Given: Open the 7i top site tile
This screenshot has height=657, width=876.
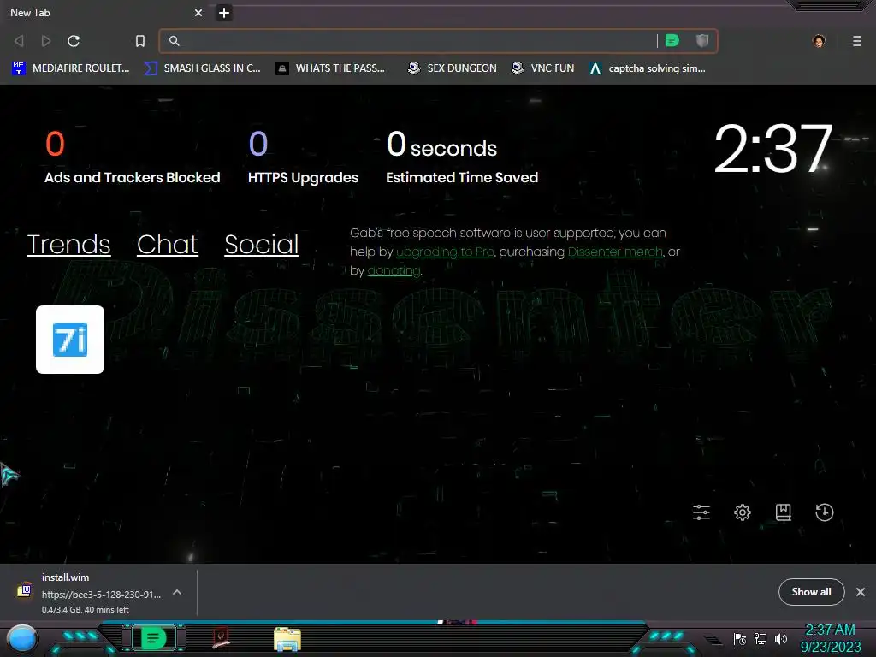Looking at the screenshot, I should coord(70,339).
